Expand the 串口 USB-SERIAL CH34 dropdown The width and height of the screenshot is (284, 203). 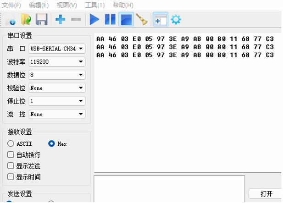pos(57,49)
